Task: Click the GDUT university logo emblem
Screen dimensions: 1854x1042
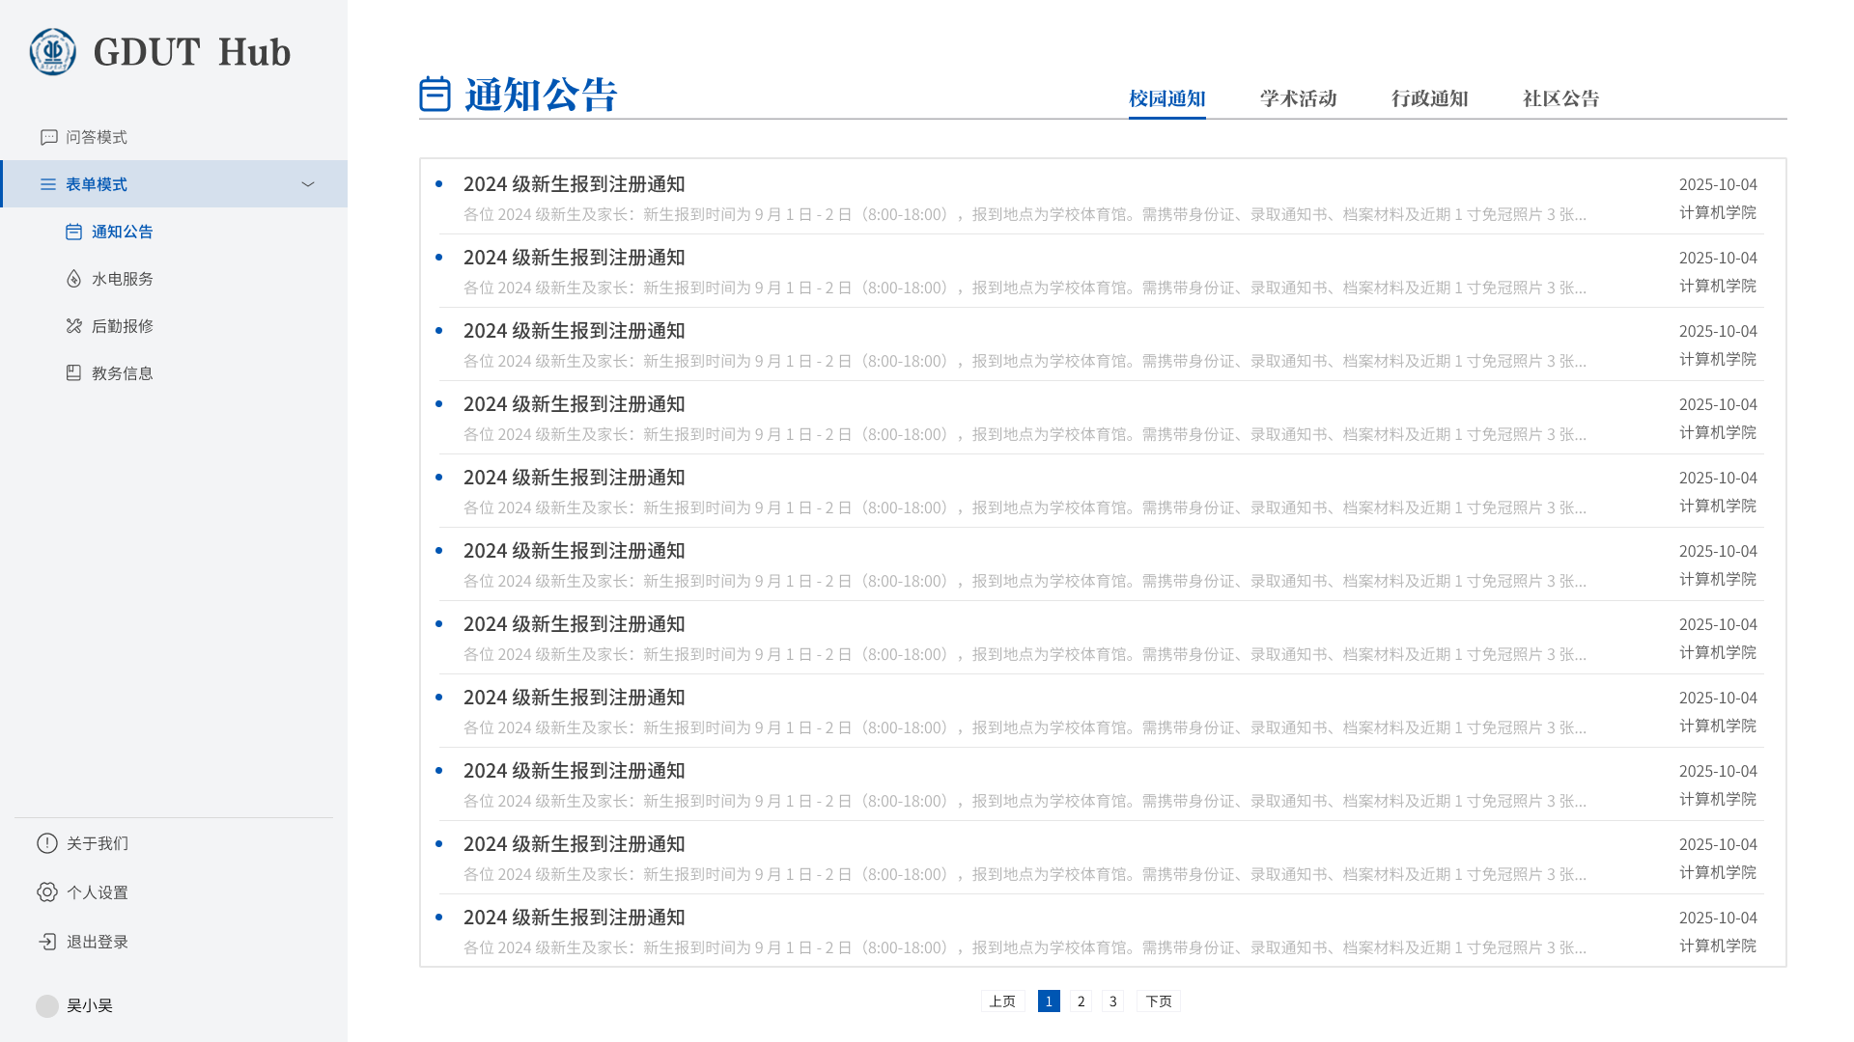Action: (x=52, y=52)
